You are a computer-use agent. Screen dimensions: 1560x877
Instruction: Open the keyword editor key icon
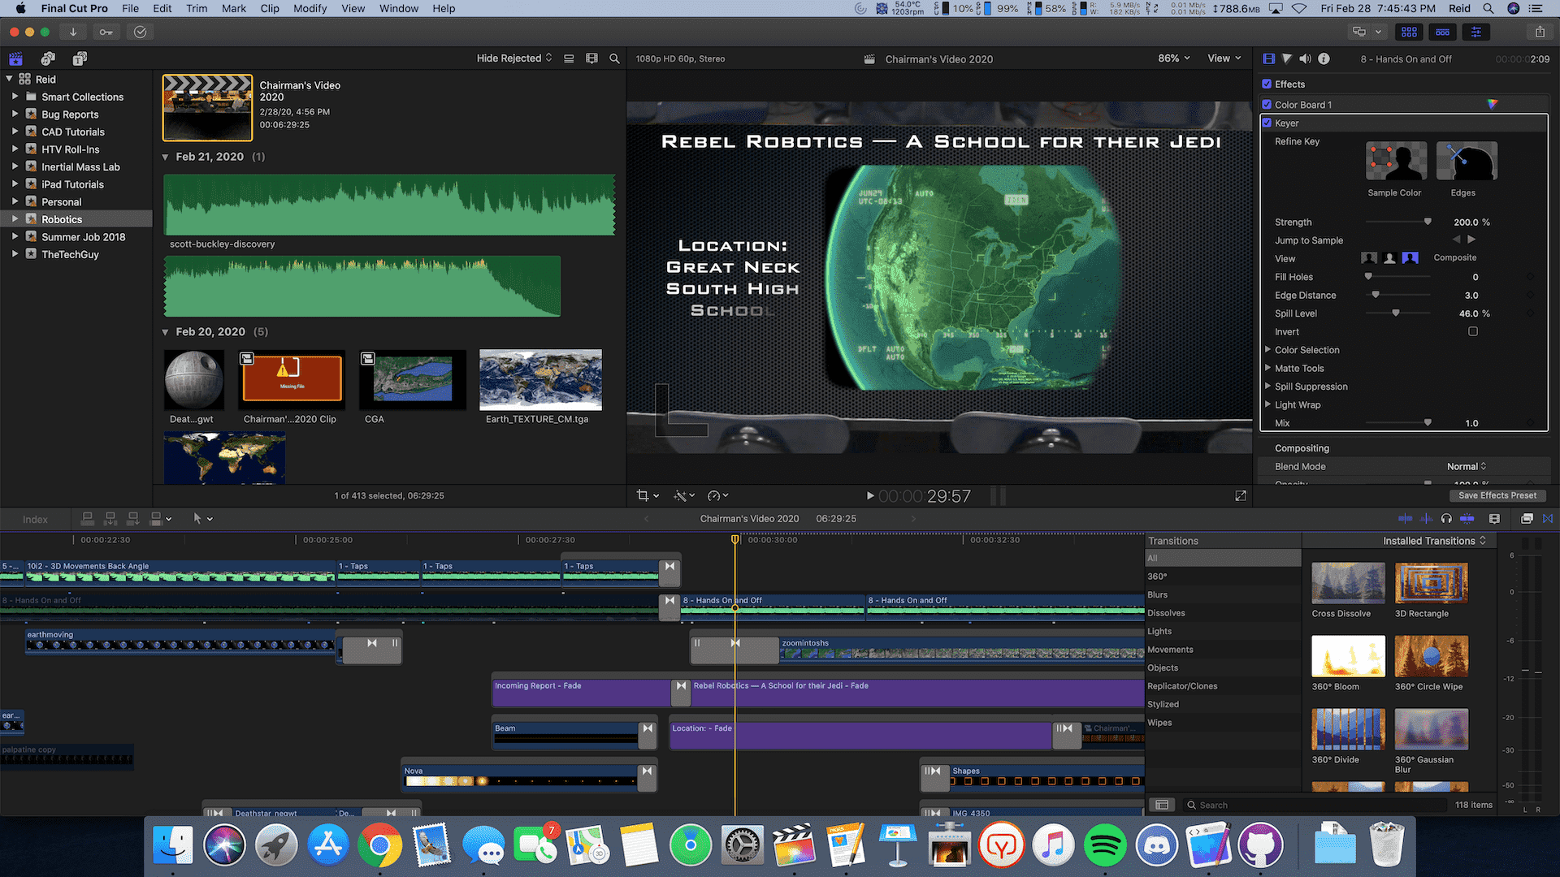point(106,32)
